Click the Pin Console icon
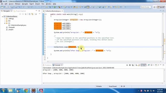Viewport: 166px width, 93px height. [x=149, y=65]
